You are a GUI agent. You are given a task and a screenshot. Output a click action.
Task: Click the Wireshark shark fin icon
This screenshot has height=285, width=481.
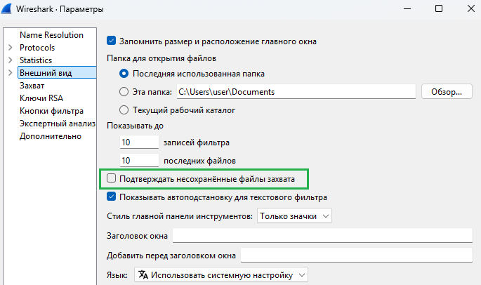(x=6, y=8)
